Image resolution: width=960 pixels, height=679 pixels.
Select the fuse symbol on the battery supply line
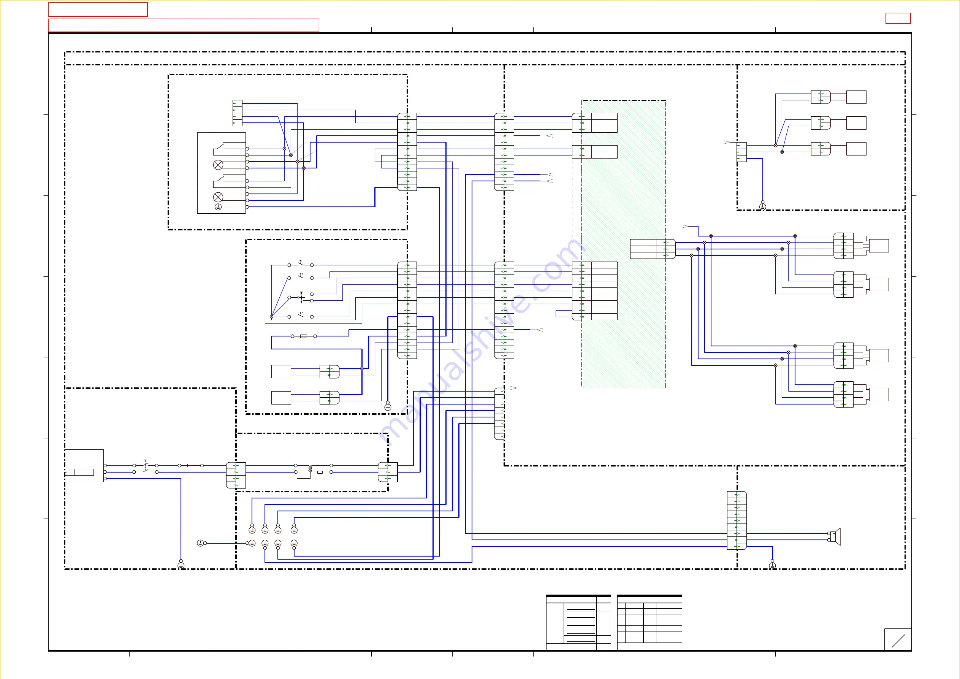click(191, 466)
